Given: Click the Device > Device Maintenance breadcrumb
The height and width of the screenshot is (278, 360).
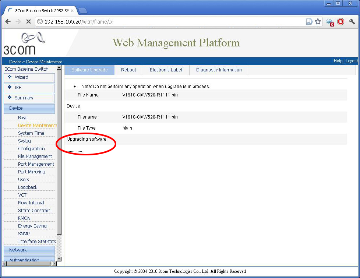Looking at the screenshot, I should pyautogui.click(x=36, y=62).
